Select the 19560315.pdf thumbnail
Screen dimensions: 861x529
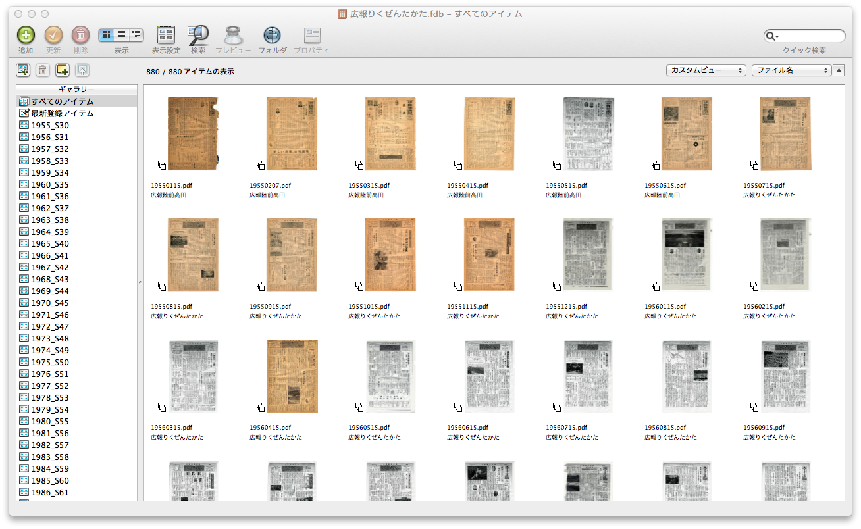click(193, 376)
